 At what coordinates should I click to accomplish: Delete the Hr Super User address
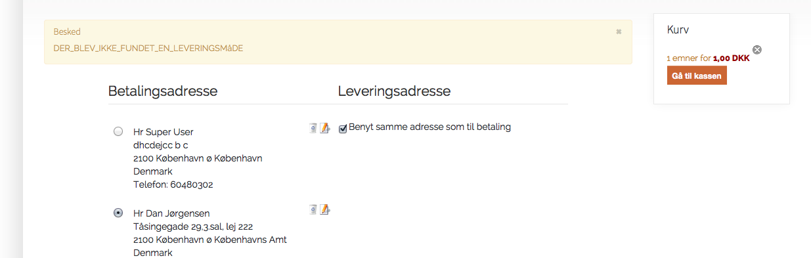(313, 128)
